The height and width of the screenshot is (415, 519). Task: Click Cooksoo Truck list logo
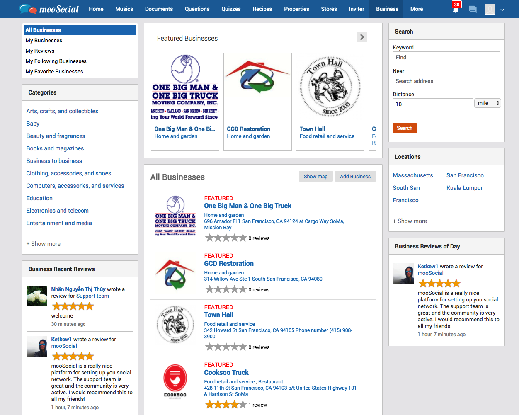[175, 383]
